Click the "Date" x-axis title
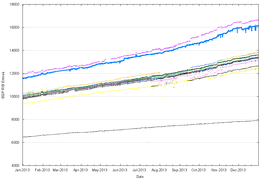This screenshot has height=180, width=265. click(140, 177)
